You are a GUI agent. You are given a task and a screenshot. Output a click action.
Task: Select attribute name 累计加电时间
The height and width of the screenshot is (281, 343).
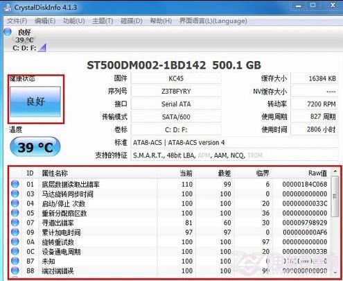61,232
